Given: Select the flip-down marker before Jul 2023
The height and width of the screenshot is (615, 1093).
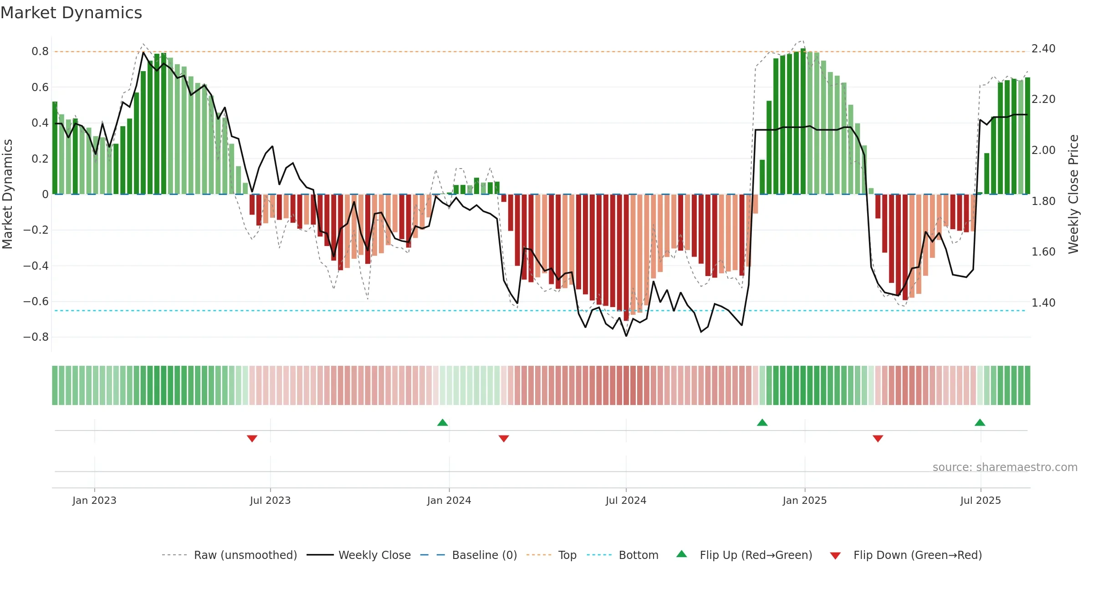Looking at the screenshot, I should point(252,438).
